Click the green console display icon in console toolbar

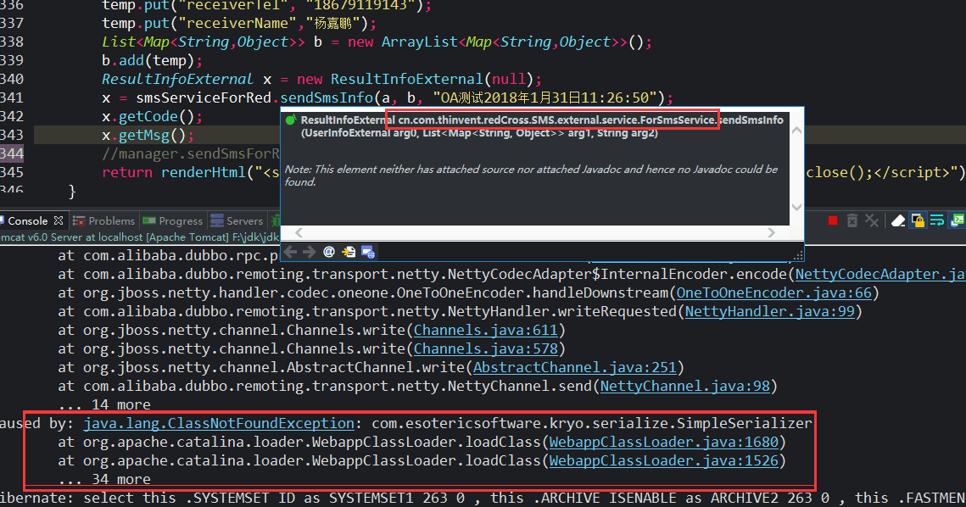(x=958, y=220)
